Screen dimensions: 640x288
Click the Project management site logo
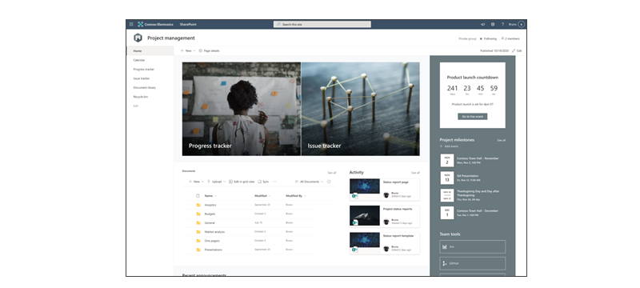coord(138,38)
